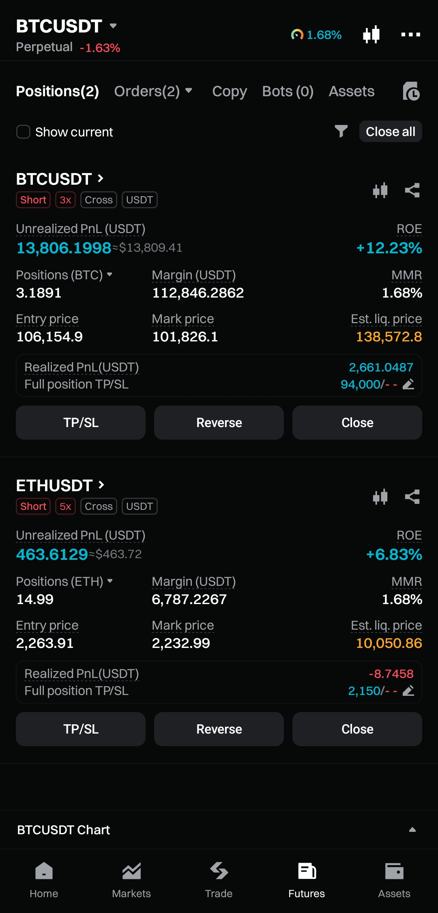Expand the BTCUSDT Chart panel
This screenshot has height=913, width=438.
[412, 830]
